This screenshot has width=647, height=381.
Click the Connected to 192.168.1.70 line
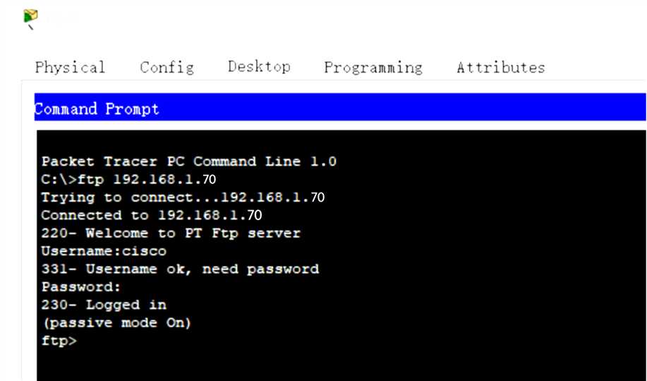coord(152,215)
